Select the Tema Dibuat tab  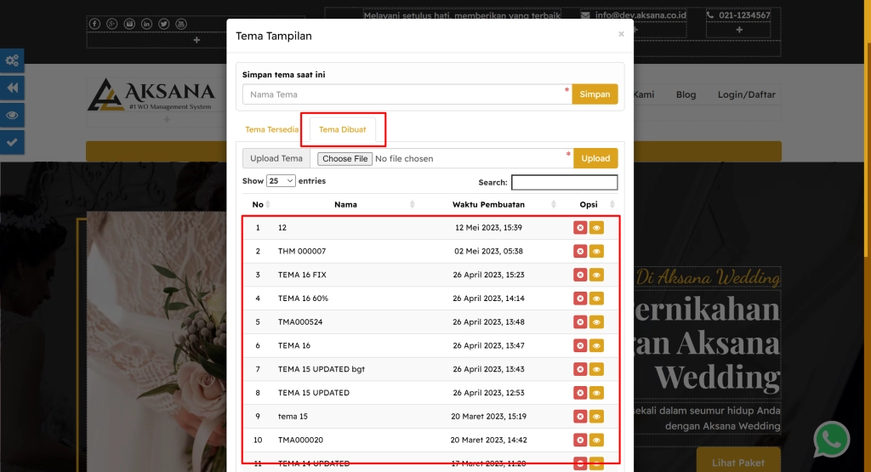click(343, 130)
